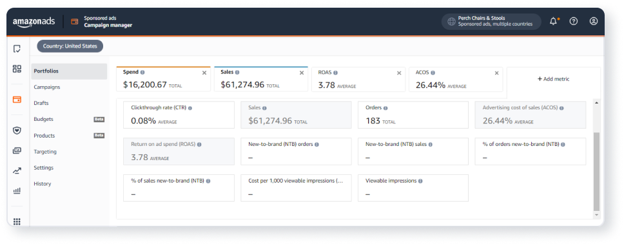Remove the ACOS metric with its X

click(x=496, y=73)
